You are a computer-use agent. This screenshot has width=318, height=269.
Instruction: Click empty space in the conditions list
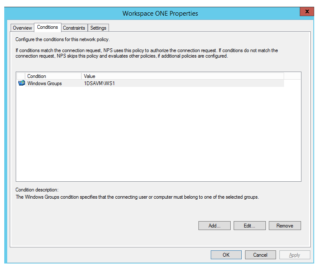(x=158, y=136)
